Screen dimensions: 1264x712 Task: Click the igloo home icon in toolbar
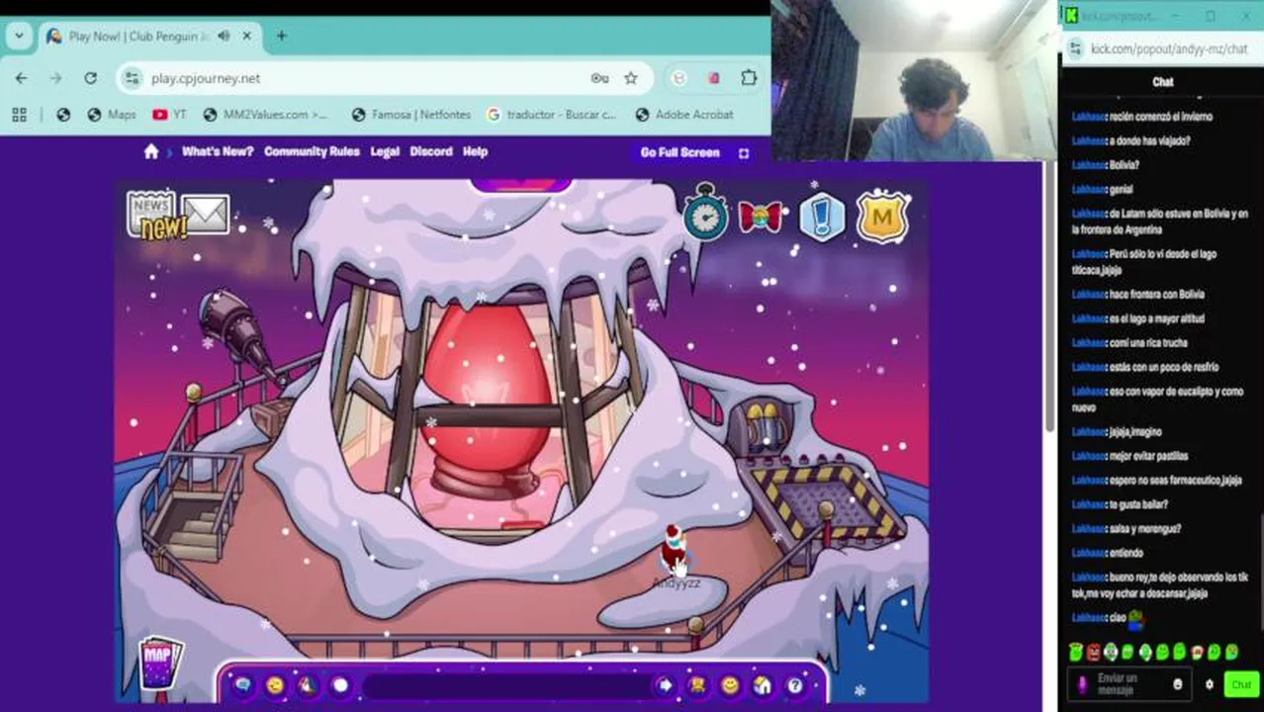coord(763,684)
